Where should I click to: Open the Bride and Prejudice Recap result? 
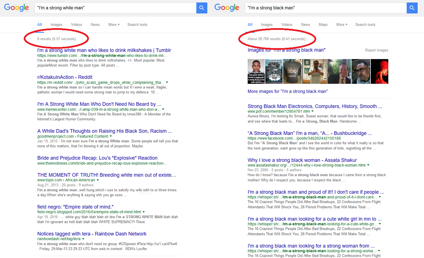point(98,158)
